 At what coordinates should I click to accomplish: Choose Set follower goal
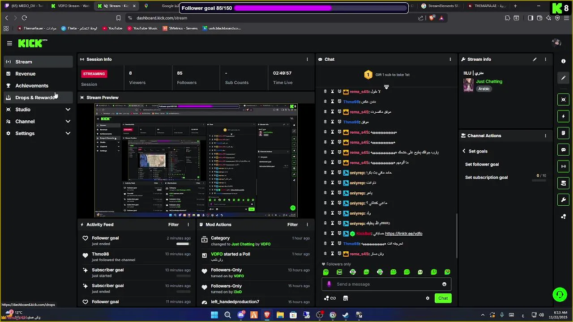coord(482,164)
